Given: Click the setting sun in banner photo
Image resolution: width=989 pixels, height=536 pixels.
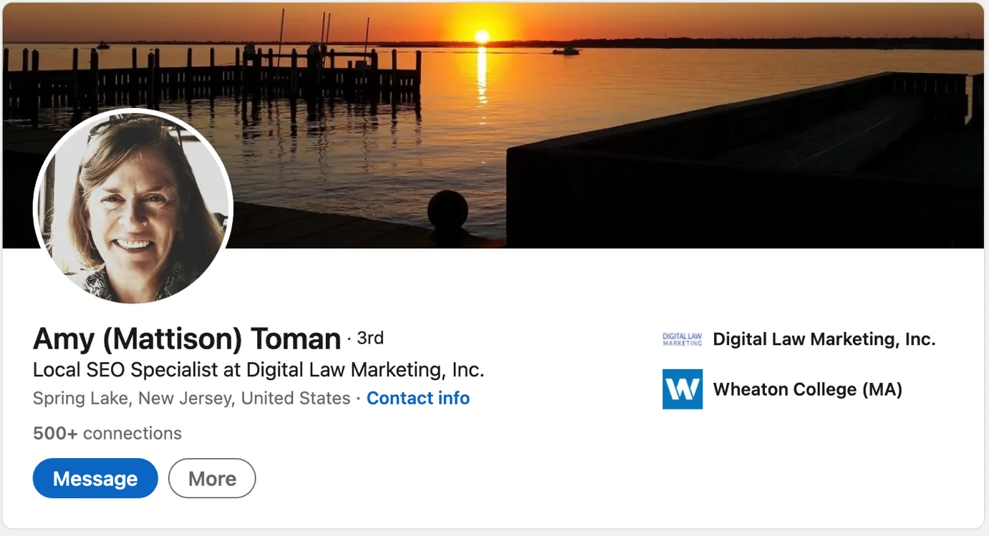Looking at the screenshot, I should [482, 36].
